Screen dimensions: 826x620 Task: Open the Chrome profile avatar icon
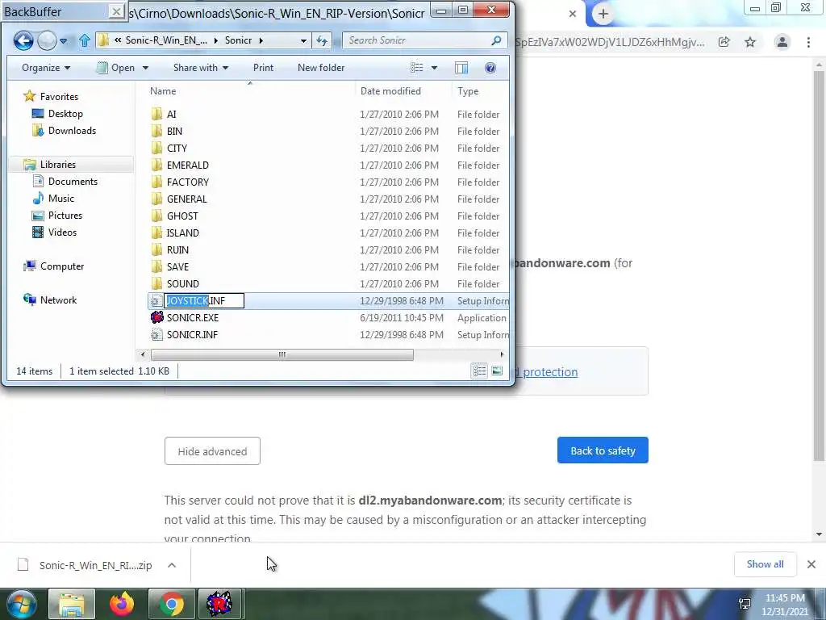point(782,42)
